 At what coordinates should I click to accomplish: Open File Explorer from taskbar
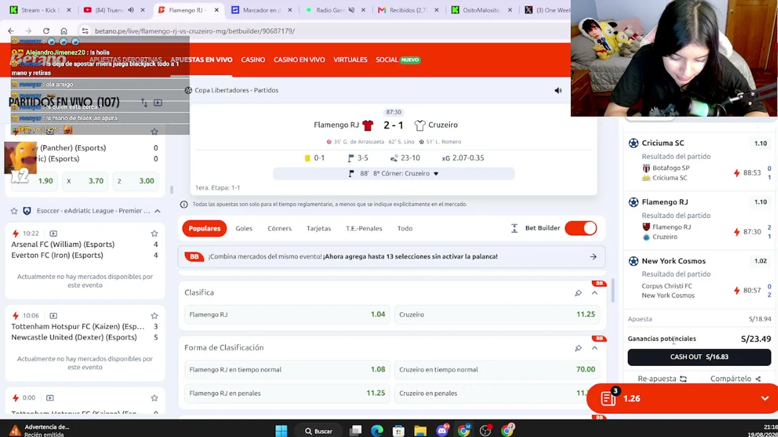click(x=421, y=431)
